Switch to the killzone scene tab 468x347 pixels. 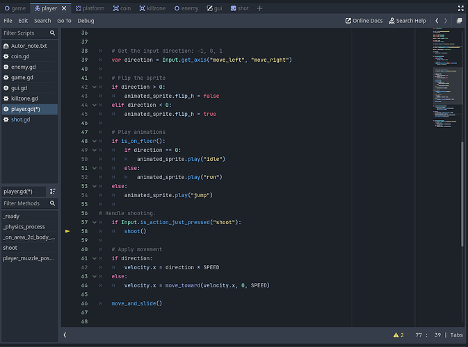click(x=152, y=8)
